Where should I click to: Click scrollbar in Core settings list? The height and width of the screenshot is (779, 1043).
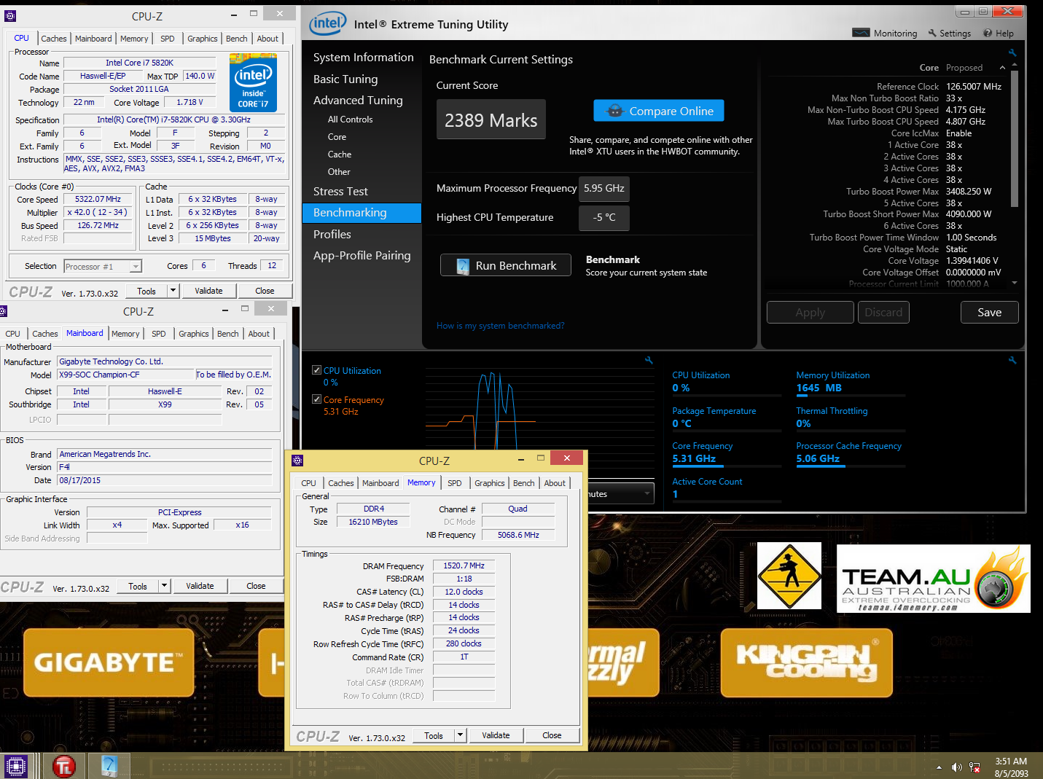[x=1014, y=138]
